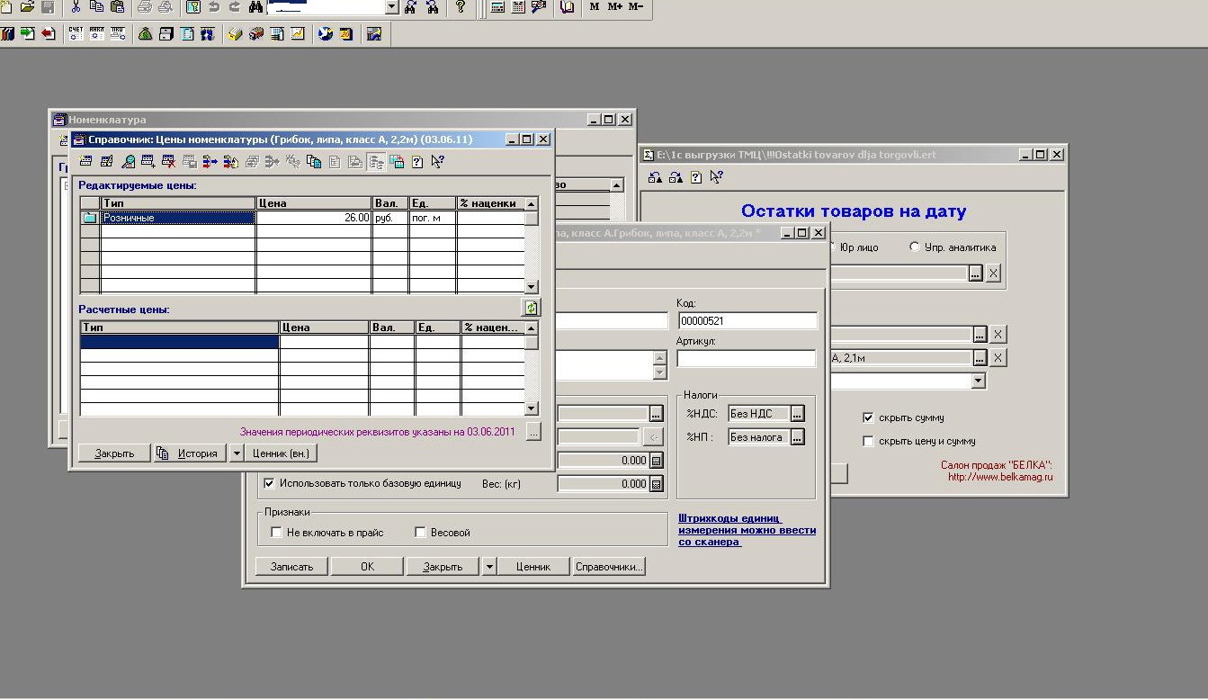Viewport: 1208px width, 700px height.
Task: Click the M+ memory button in toolbar
Action: tap(615, 7)
